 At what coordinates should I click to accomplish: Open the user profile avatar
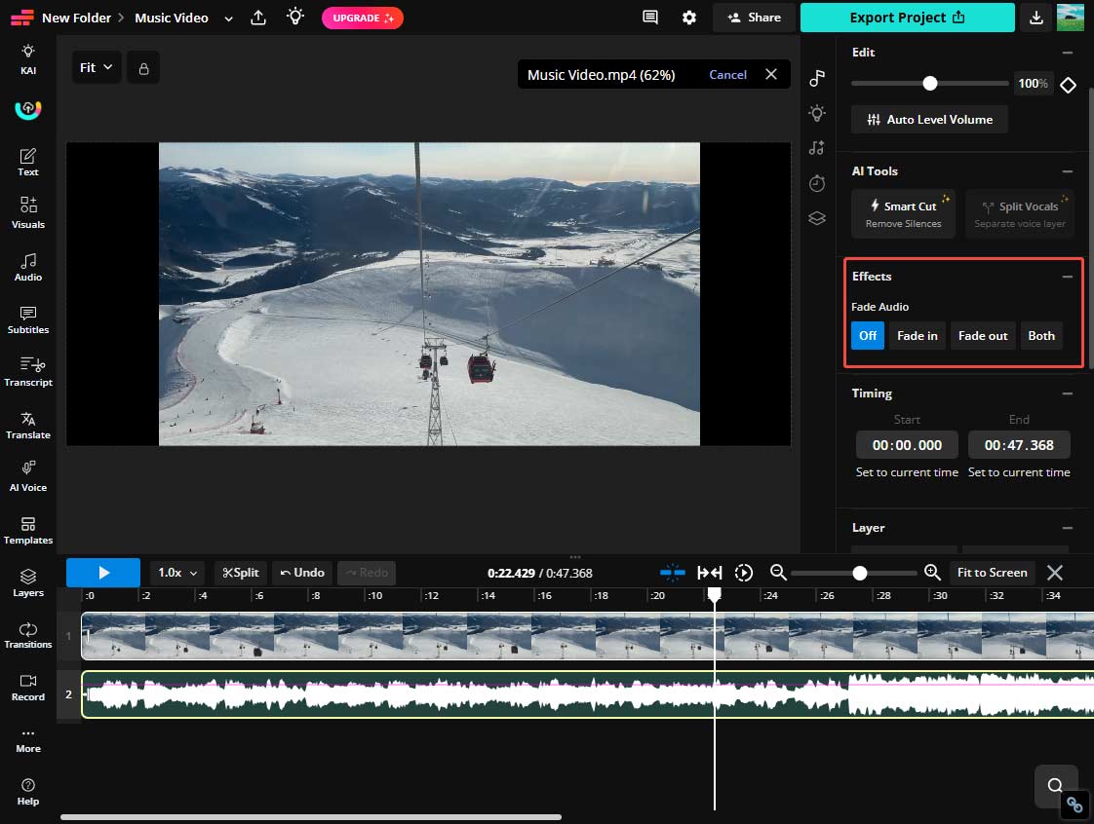click(x=1071, y=18)
